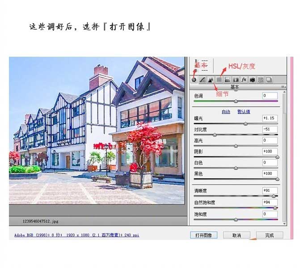
Task: Click the 曝光 exposure slider handle
Action: click(x=245, y=124)
